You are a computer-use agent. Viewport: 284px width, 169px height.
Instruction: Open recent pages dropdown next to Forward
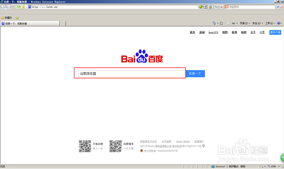click(13, 7)
